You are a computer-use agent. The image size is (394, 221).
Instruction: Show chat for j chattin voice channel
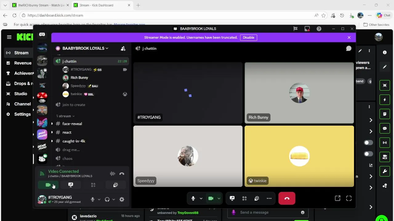pos(349,48)
